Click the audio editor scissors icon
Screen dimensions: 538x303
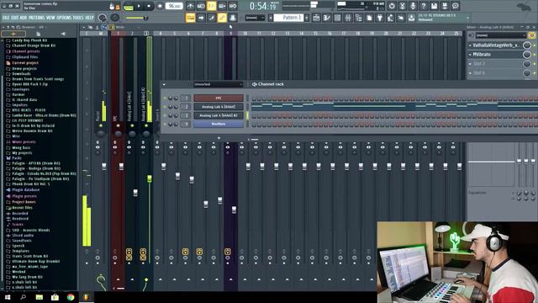click(402, 6)
